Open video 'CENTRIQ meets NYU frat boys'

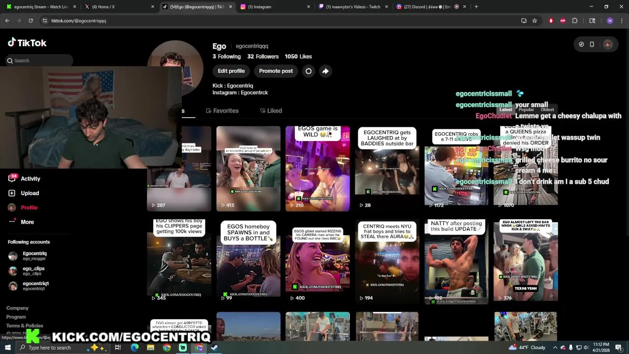(387, 261)
